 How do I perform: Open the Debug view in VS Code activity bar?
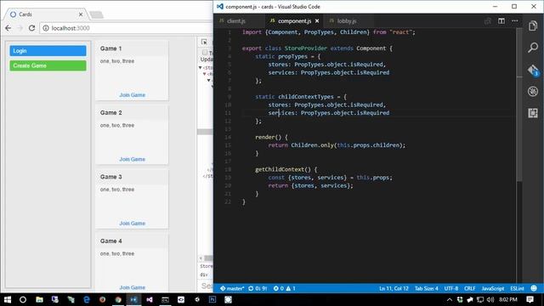point(533,91)
